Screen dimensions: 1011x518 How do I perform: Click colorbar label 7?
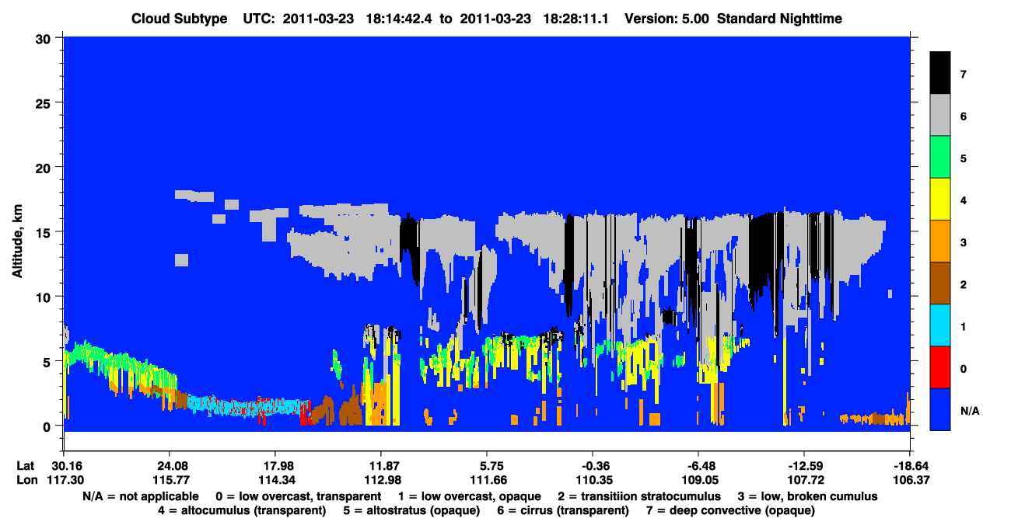[963, 75]
